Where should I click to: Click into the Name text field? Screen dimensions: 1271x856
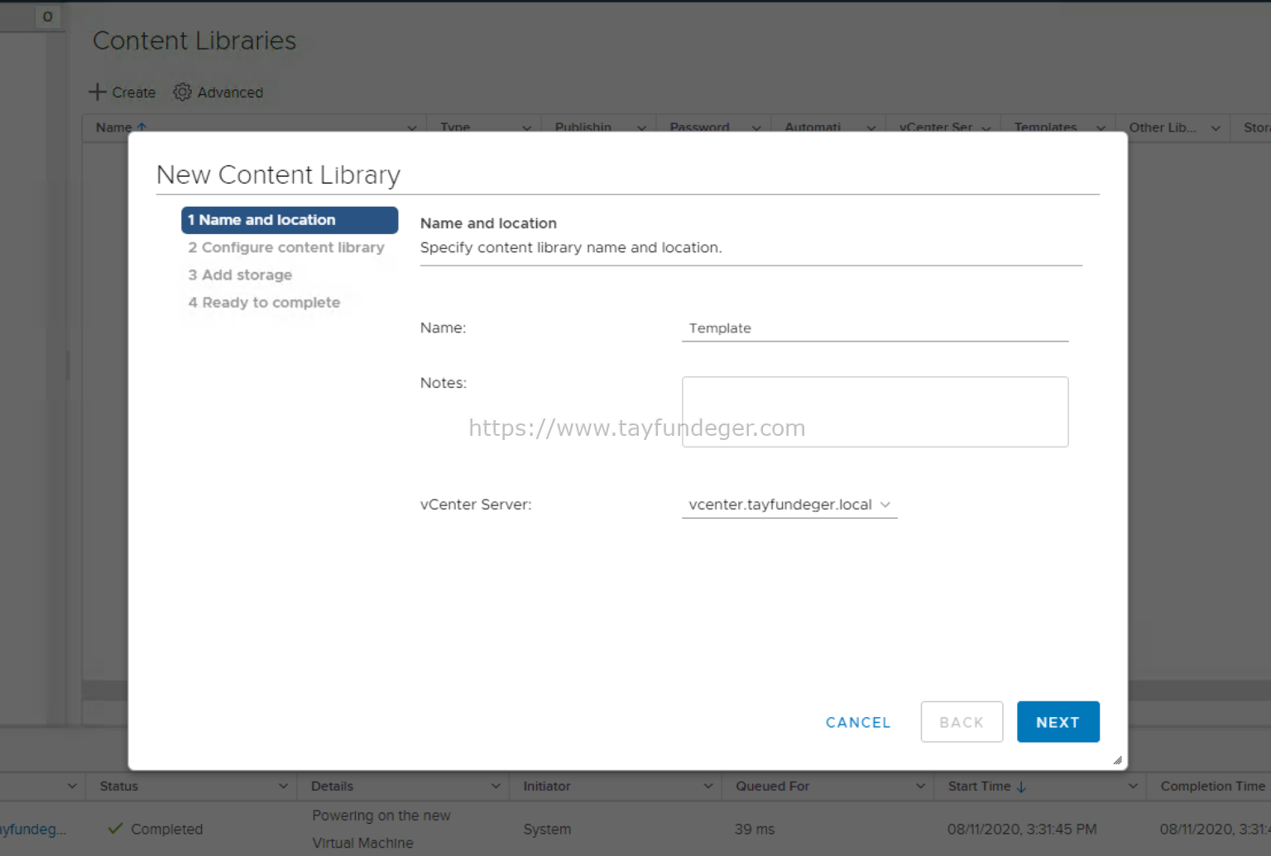[x=875, y=328]
